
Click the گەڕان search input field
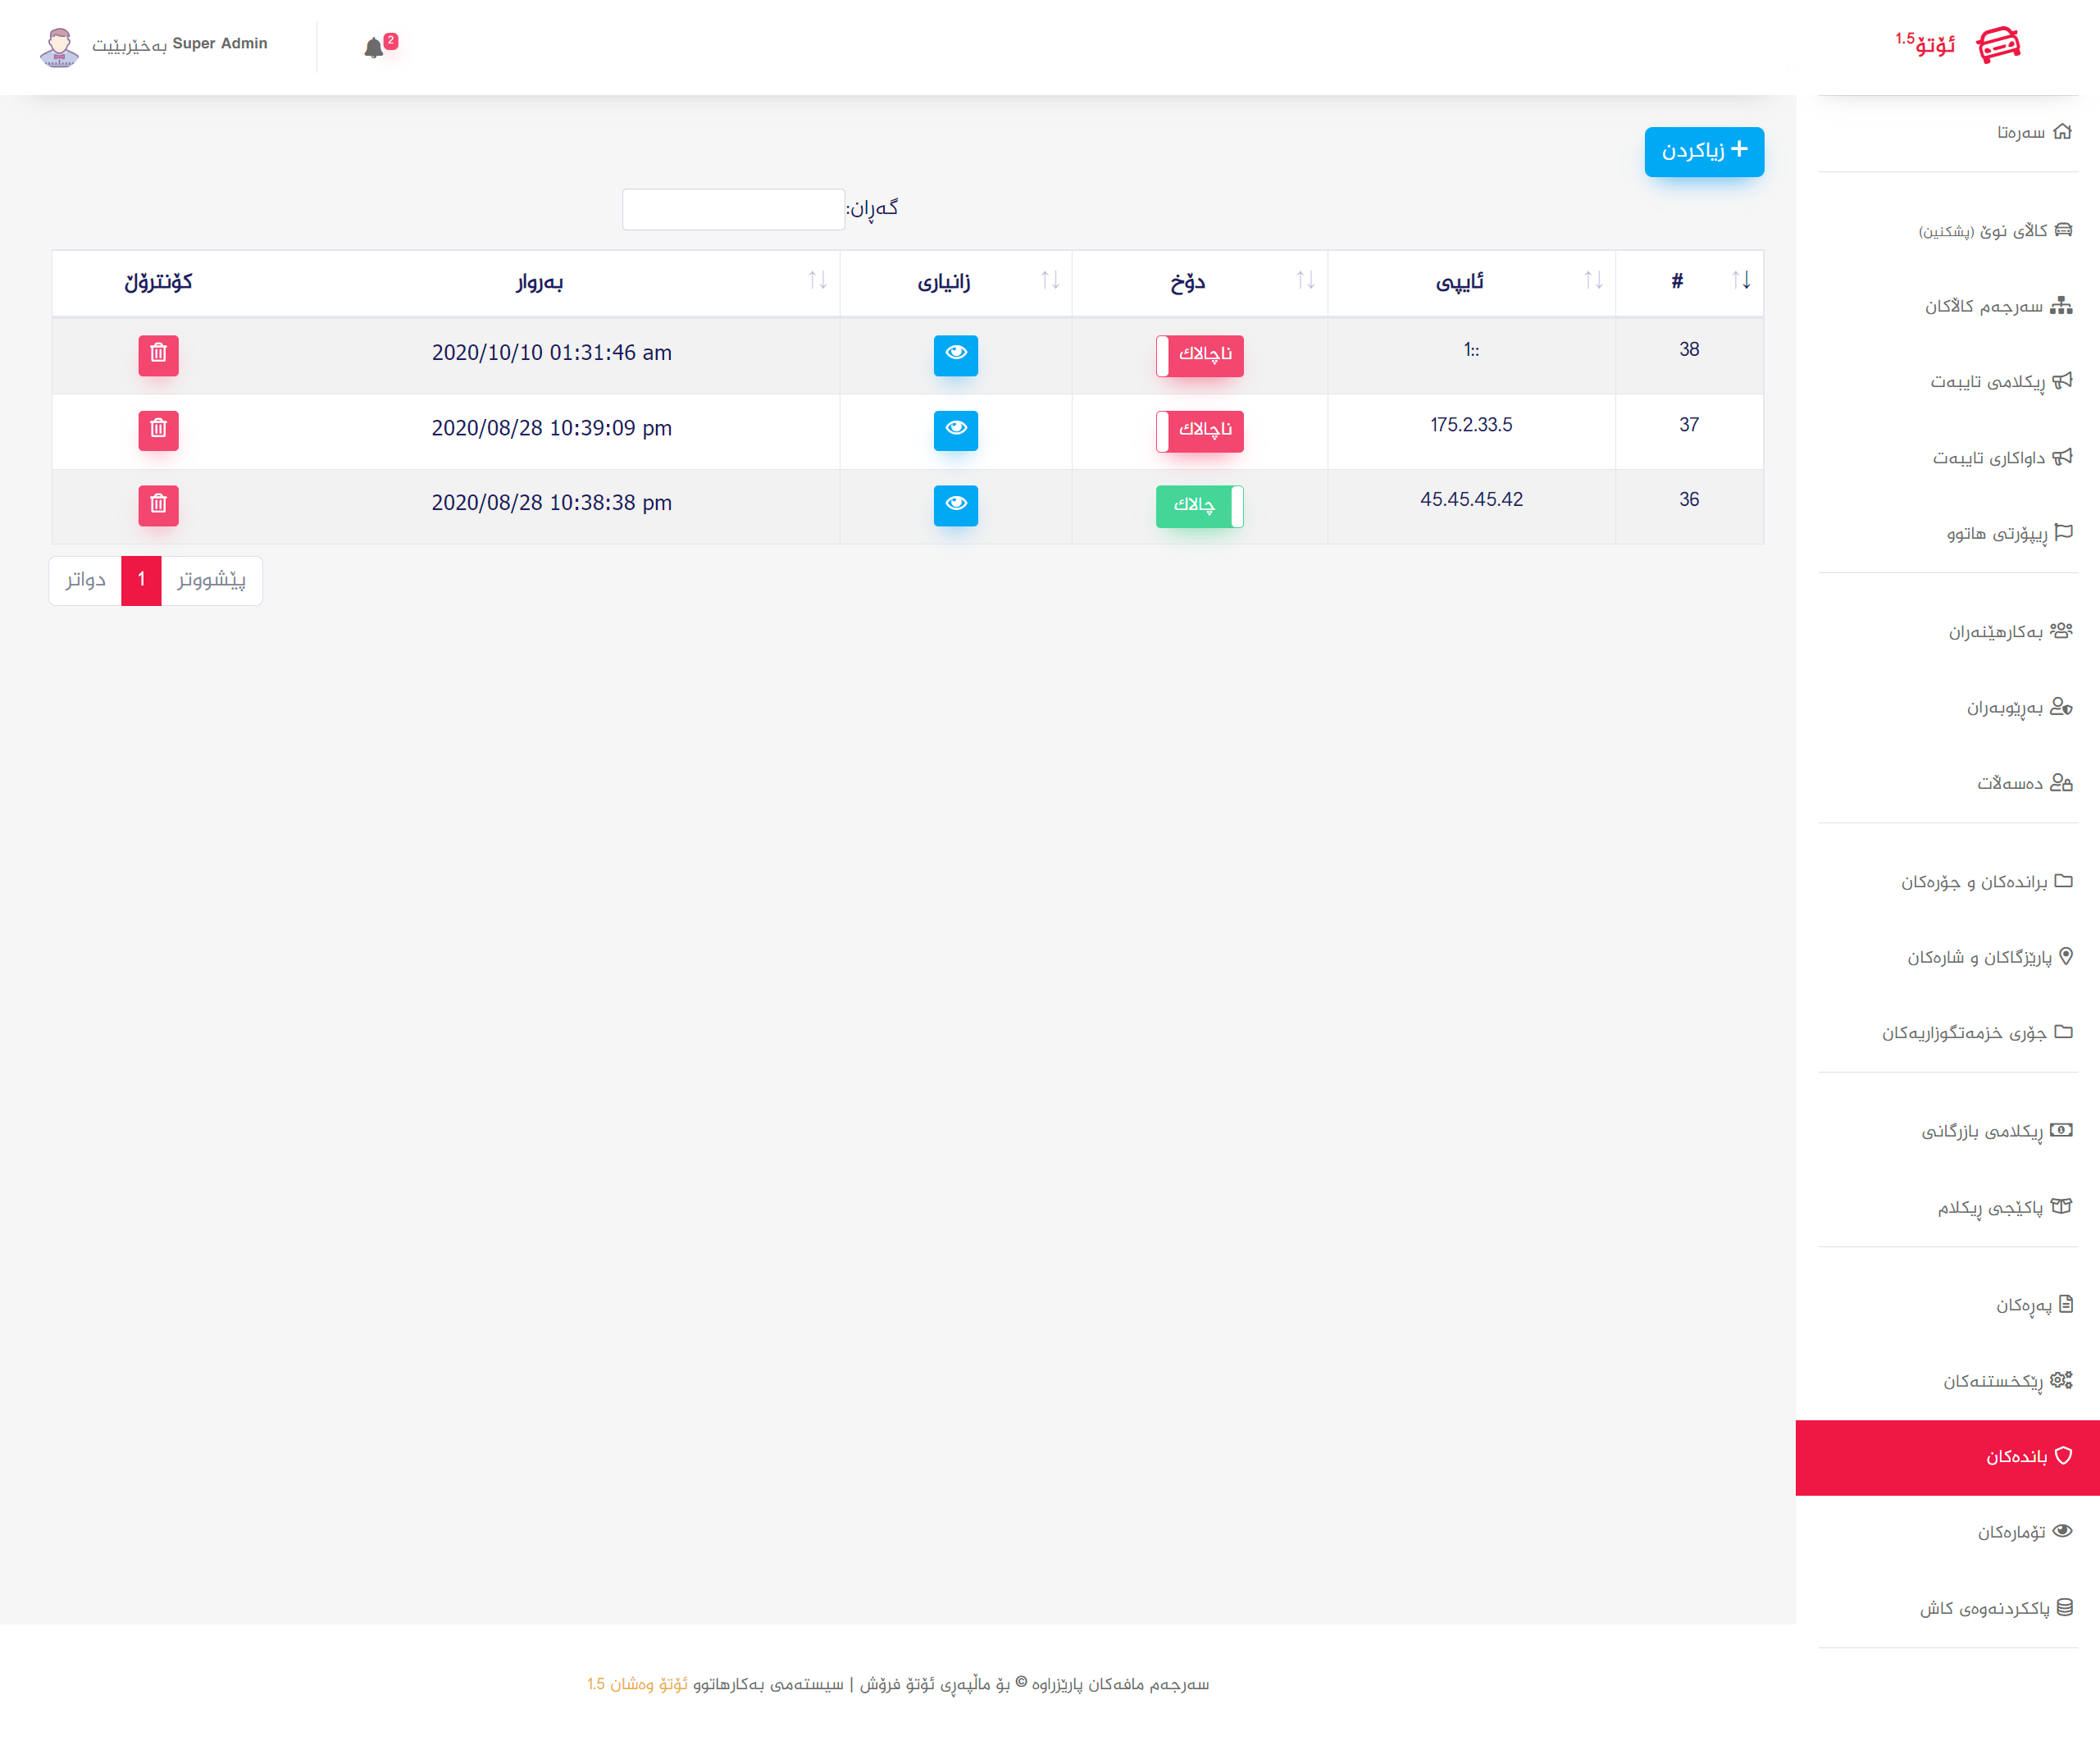(x=733, y=209)
